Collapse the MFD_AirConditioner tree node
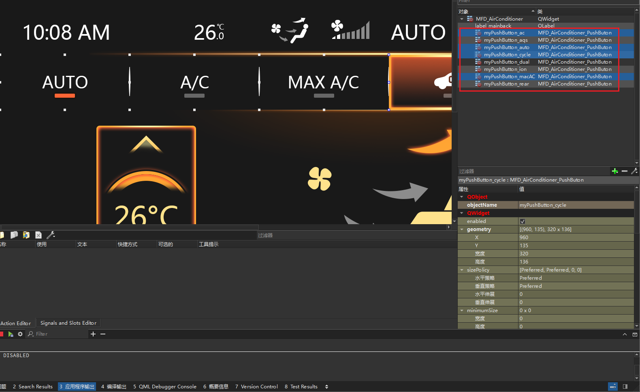 coord(462,19)
